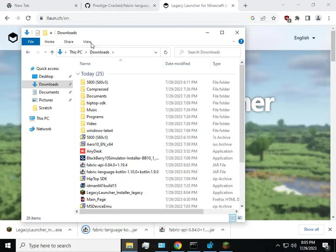Open the Share ribbon tab
Image resolution: width=336 pixels, height=252 pixels.
pos(69,42)
